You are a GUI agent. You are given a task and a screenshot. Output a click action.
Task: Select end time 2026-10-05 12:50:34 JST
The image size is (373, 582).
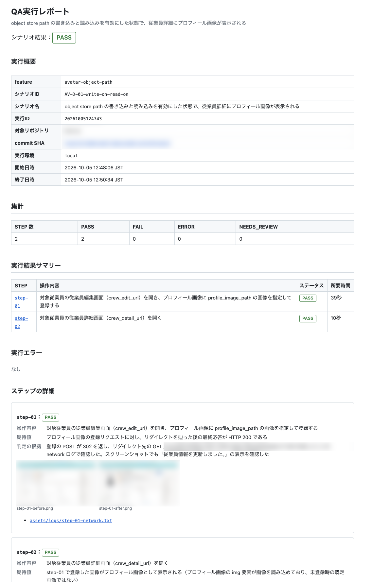(94, 180)
